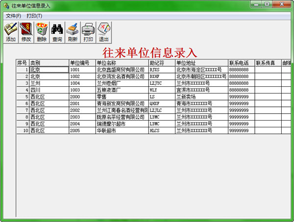Click the 兰州 category cell in row 3
The width and height of the screenshot is (294, 222).
click(x=49, y=83)
